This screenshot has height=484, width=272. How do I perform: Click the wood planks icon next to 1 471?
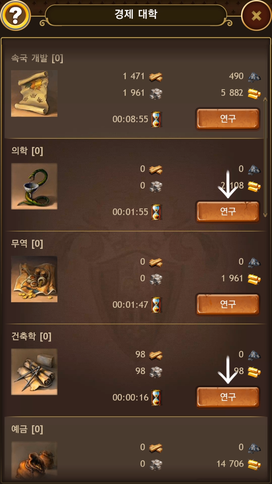[156, 77]
